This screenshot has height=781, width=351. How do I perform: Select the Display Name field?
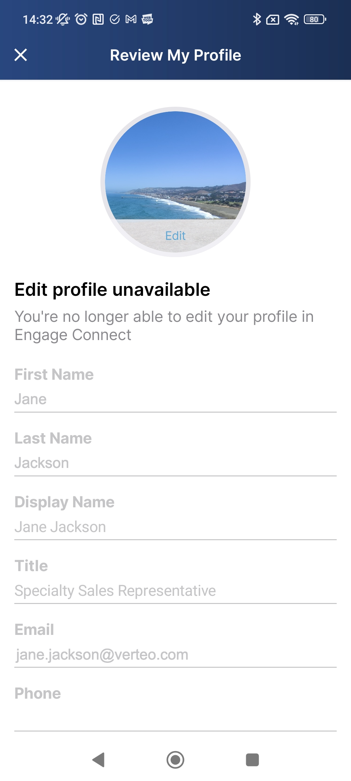tap(175, 527)
